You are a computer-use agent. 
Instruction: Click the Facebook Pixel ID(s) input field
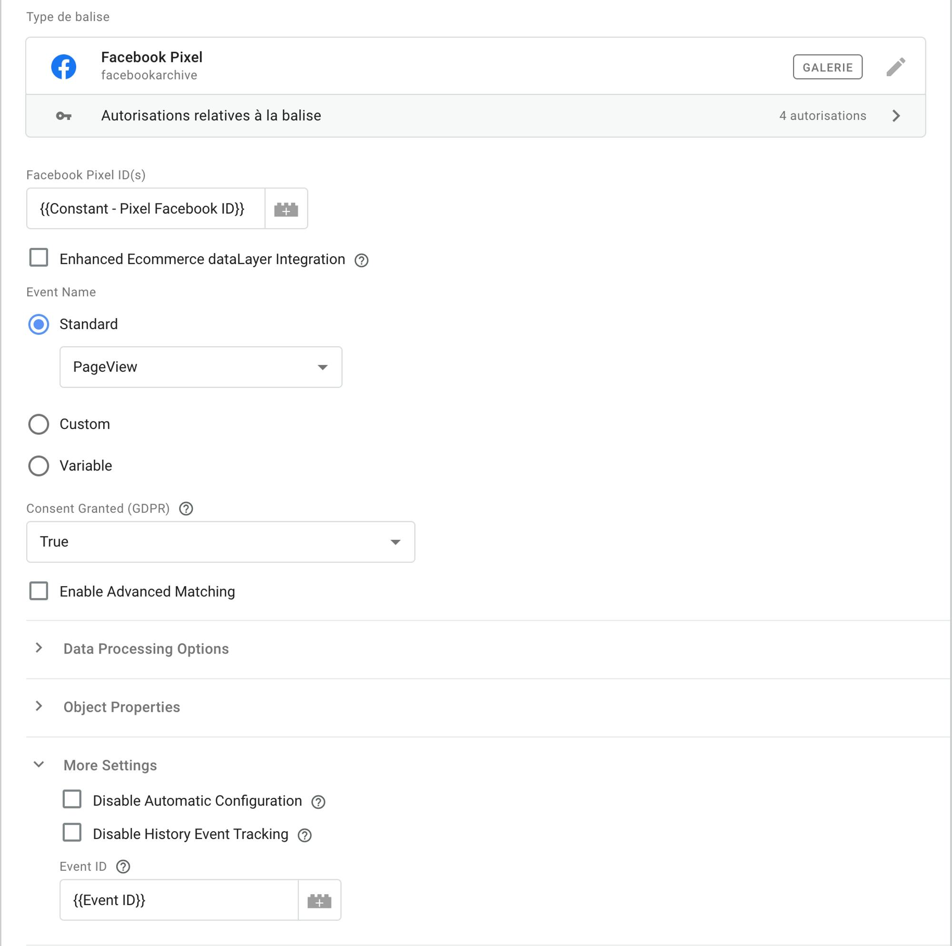(146, 209)
